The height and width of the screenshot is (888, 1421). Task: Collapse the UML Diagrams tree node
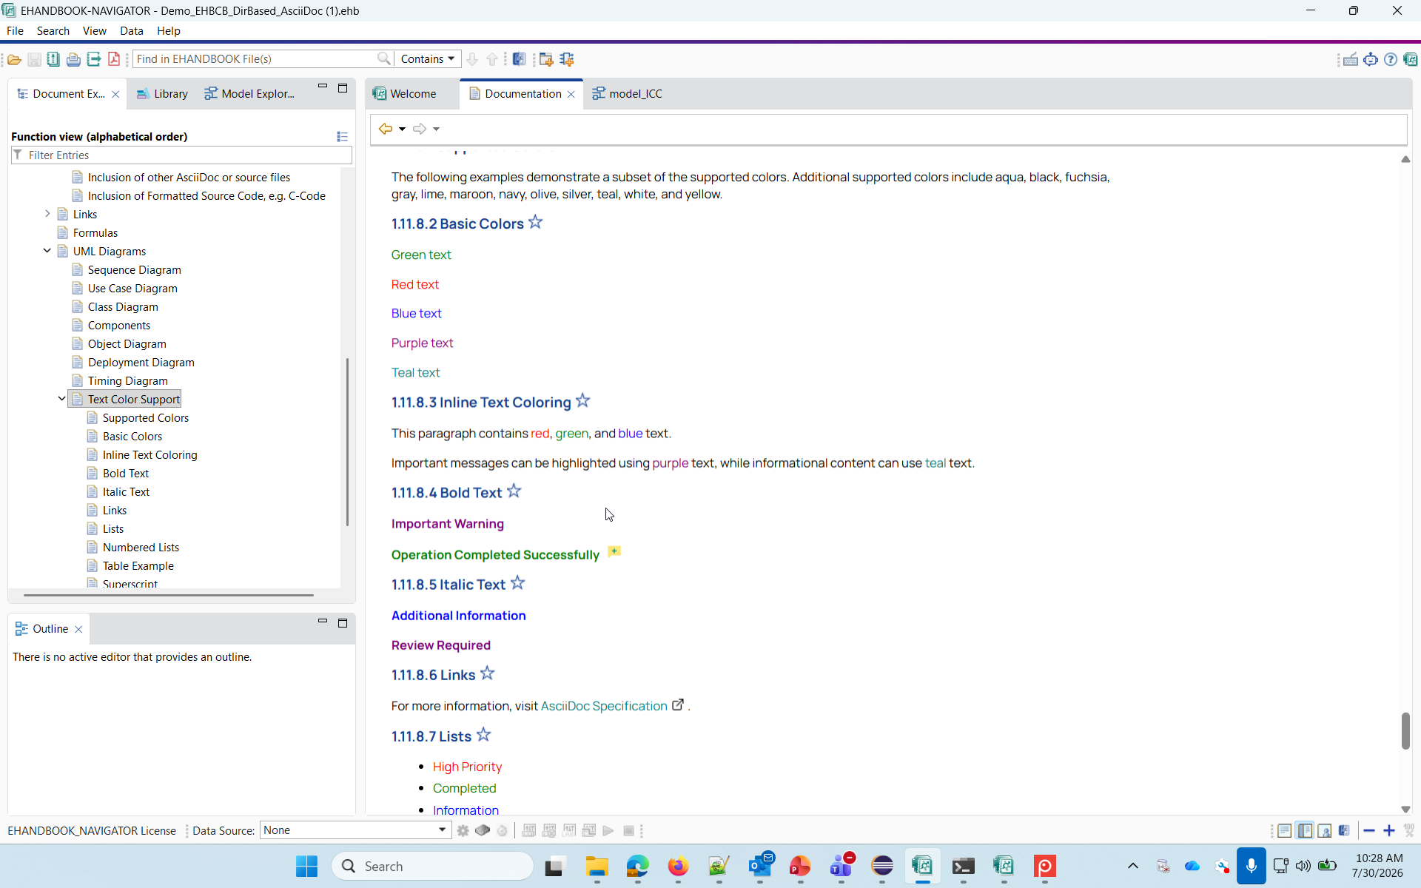click(x=47, y=251)
